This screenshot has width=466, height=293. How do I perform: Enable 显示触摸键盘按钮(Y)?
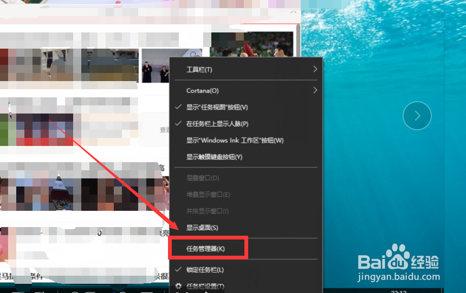[246, 157]
